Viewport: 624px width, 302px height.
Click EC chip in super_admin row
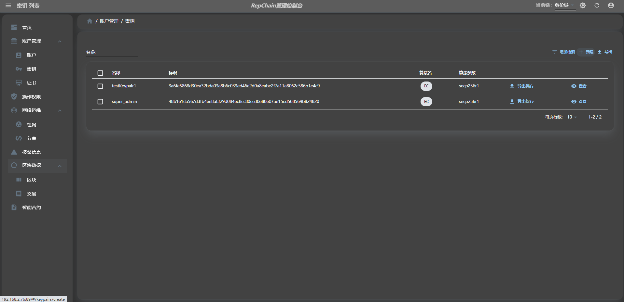click(x=426, y=102)
